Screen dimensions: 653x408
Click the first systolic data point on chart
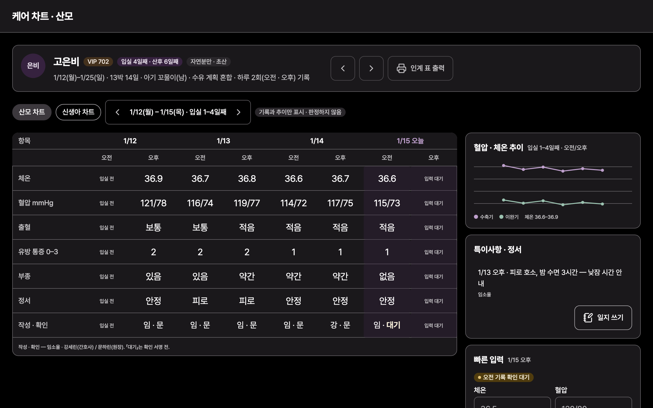504,165
